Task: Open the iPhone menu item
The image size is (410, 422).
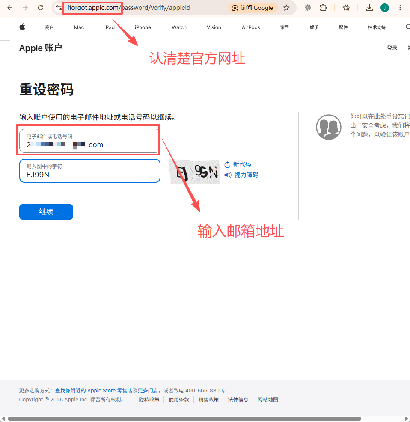Action: click(x=143, y=27)
